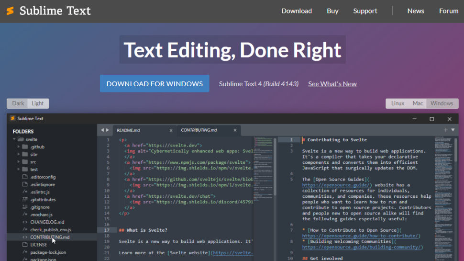
Task: Click the new tab plus icon
Action: [445, 130]
